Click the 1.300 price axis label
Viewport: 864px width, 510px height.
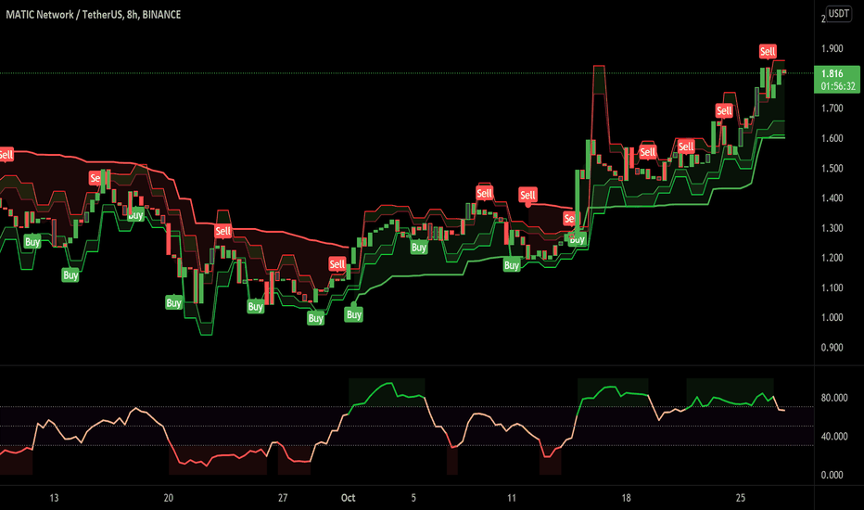click(832, 228)
